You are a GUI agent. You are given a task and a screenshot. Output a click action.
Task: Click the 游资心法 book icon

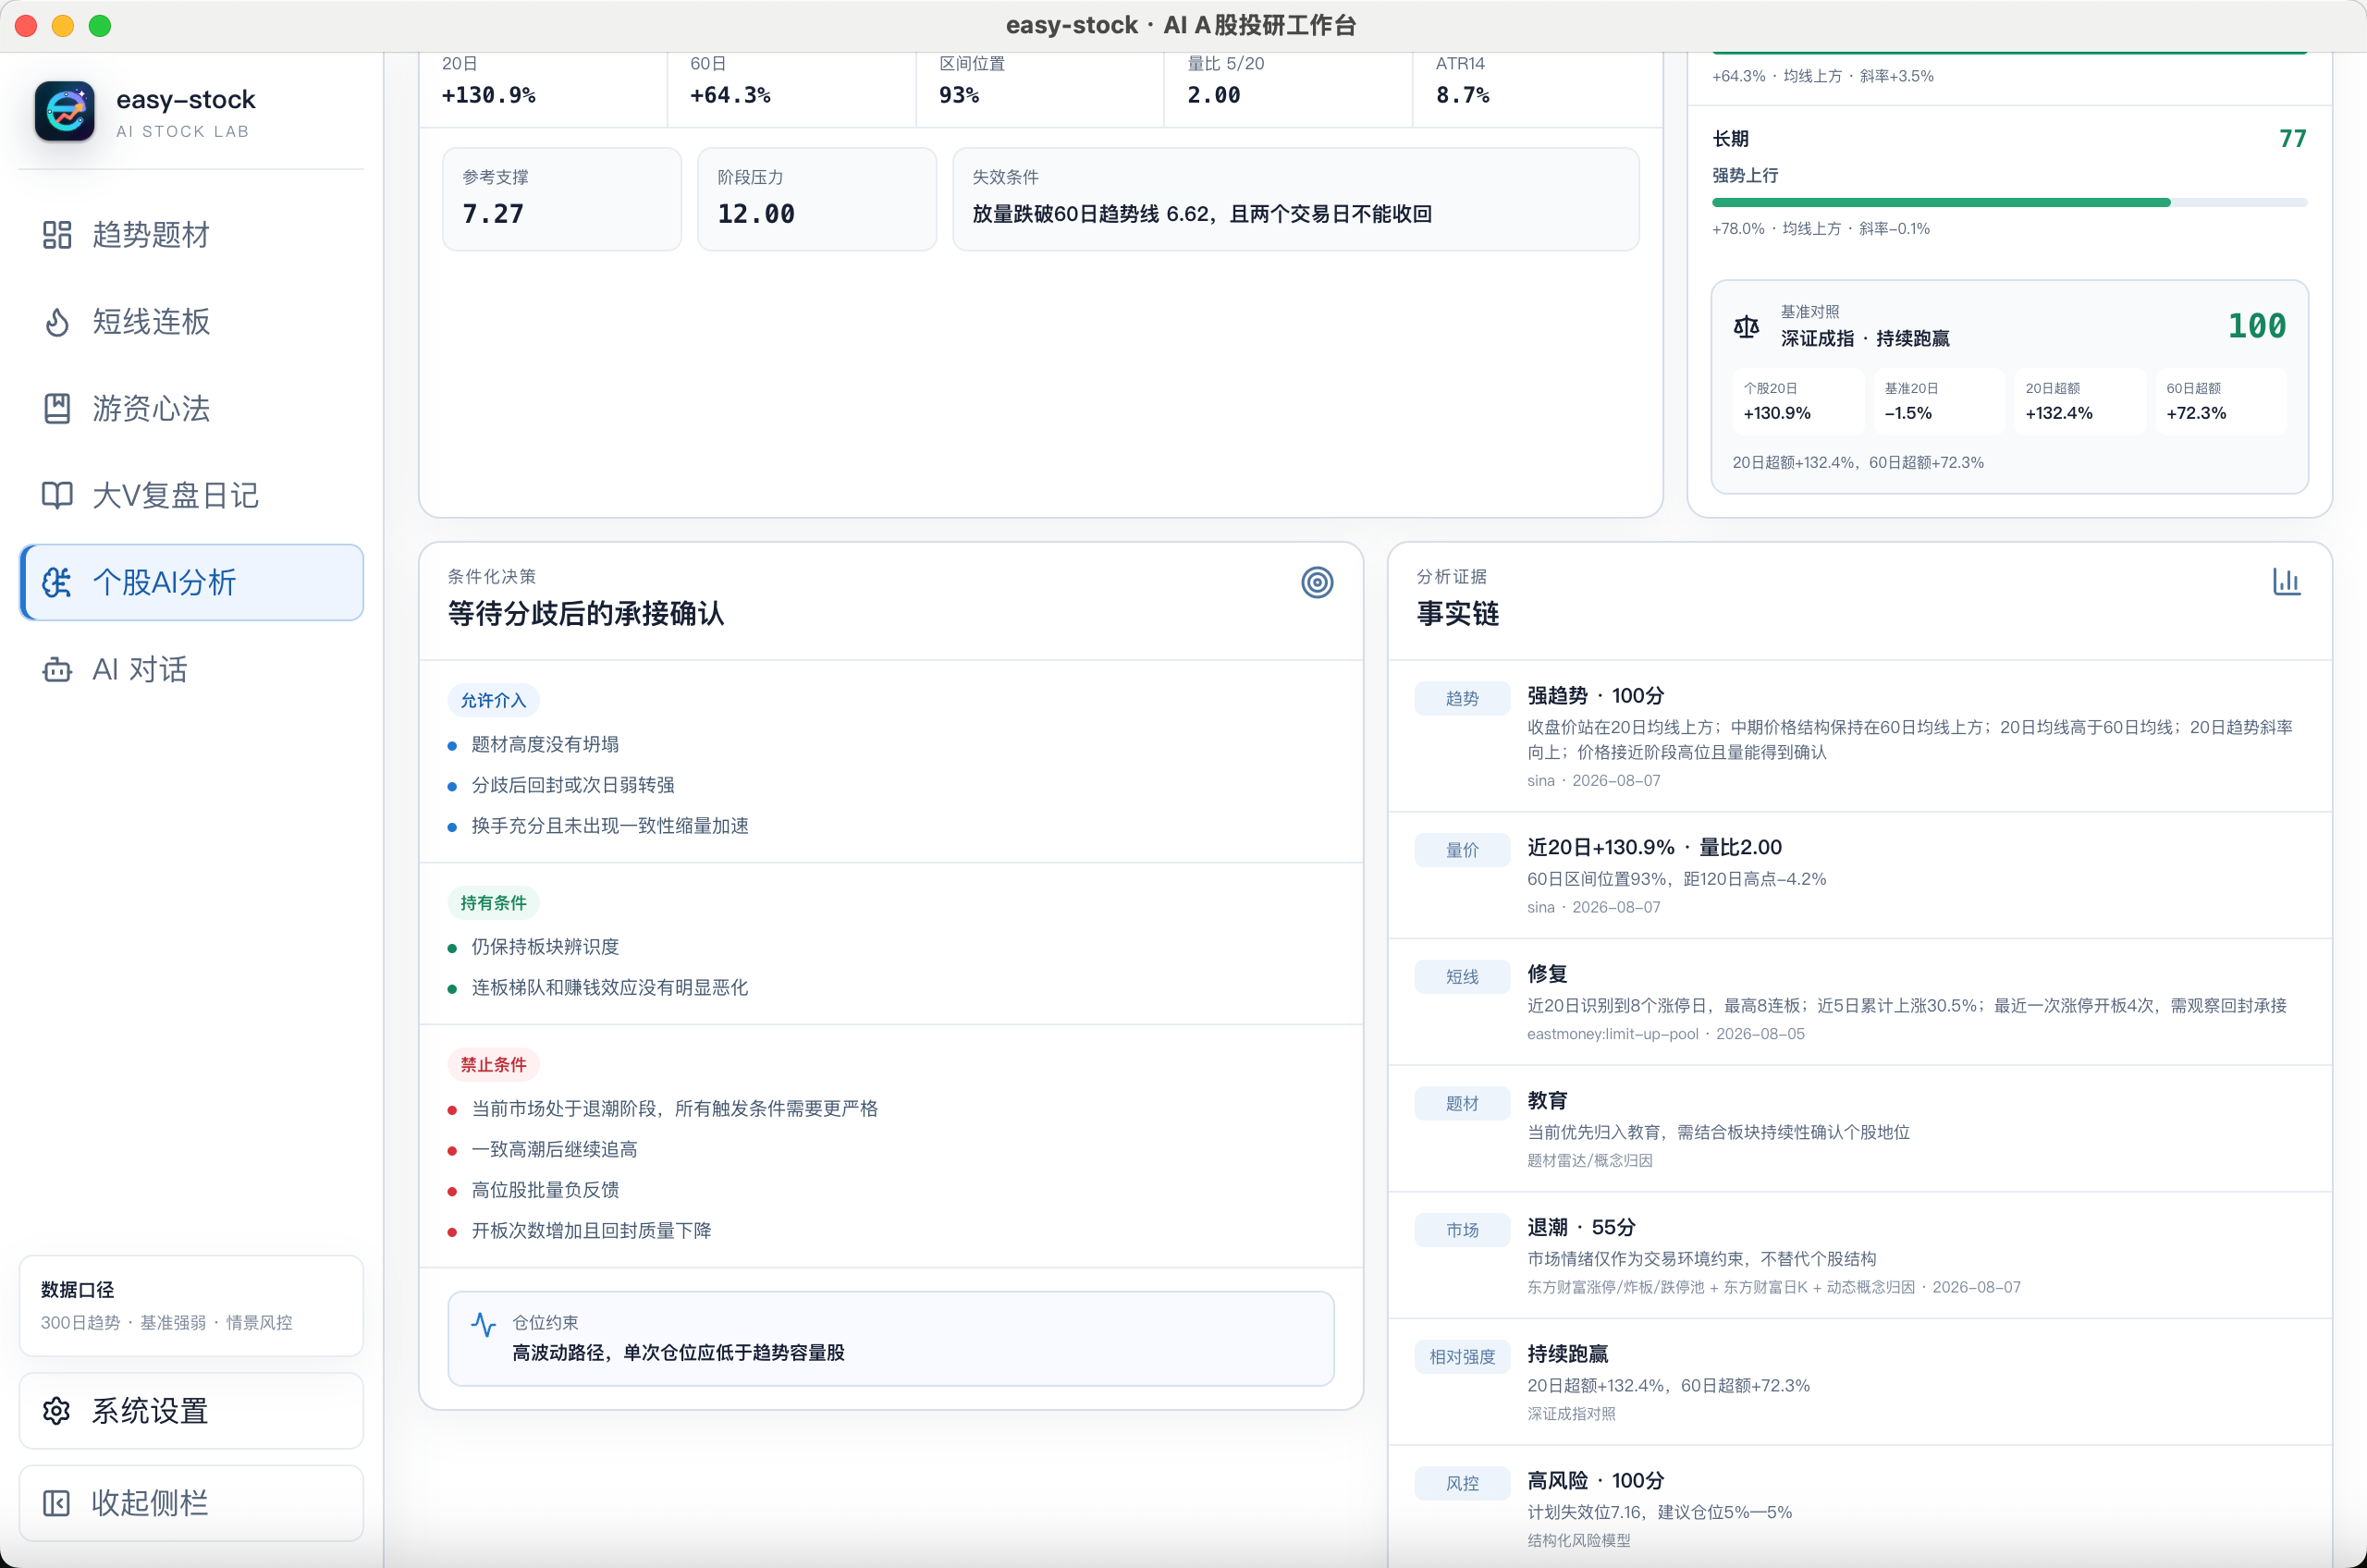click(57, 409)
